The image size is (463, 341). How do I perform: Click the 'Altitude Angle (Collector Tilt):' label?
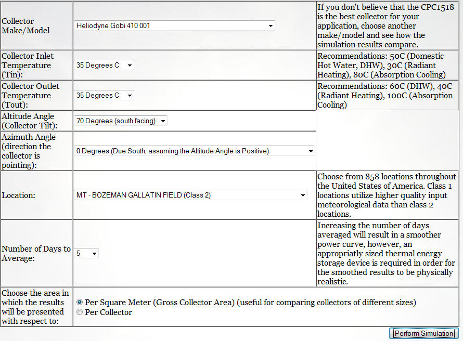point(29,121)
